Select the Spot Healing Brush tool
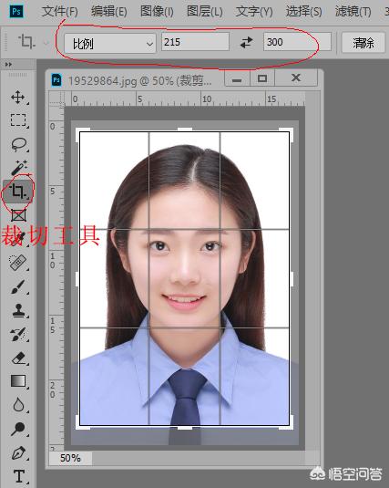Viewport: 389px width, 488px height. coord(18,263)
